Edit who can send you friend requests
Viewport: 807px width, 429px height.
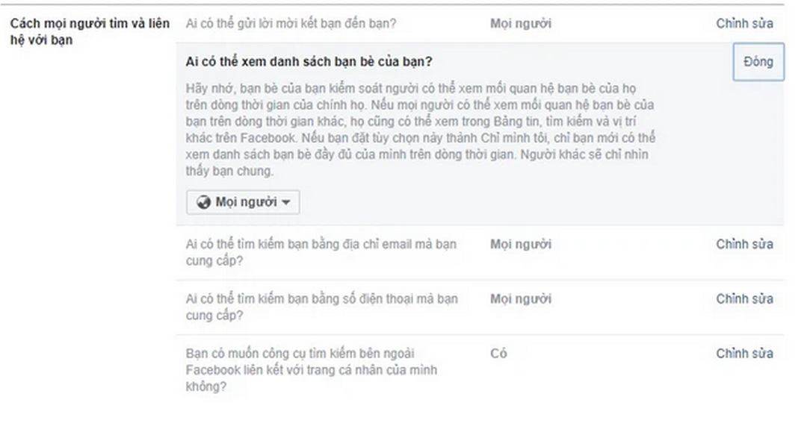point(744,24)
